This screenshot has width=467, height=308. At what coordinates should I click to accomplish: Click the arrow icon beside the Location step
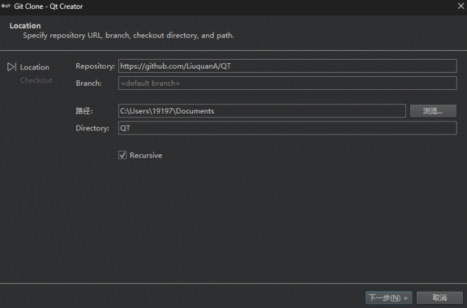coord(11,67)
